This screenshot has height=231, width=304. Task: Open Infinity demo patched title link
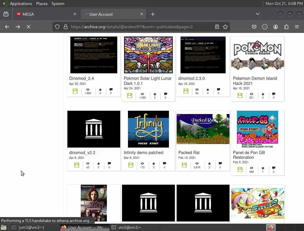(x=143, y=153)
